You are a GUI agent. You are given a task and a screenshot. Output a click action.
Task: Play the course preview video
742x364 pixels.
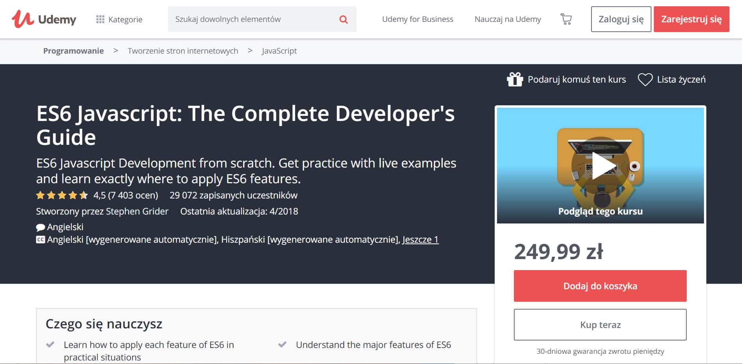tap(600, 166)
